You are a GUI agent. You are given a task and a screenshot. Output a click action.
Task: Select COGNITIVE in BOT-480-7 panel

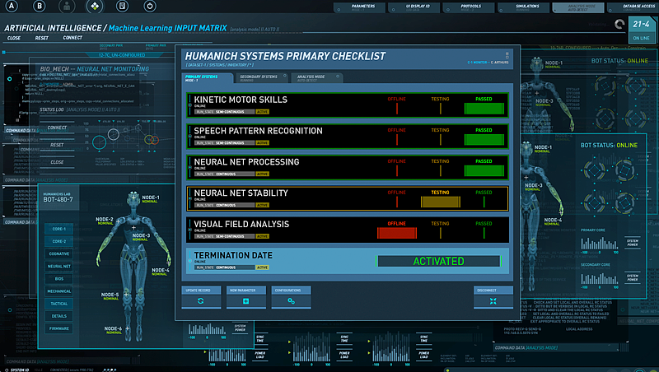pyautogui.click(x=58, y=253)
